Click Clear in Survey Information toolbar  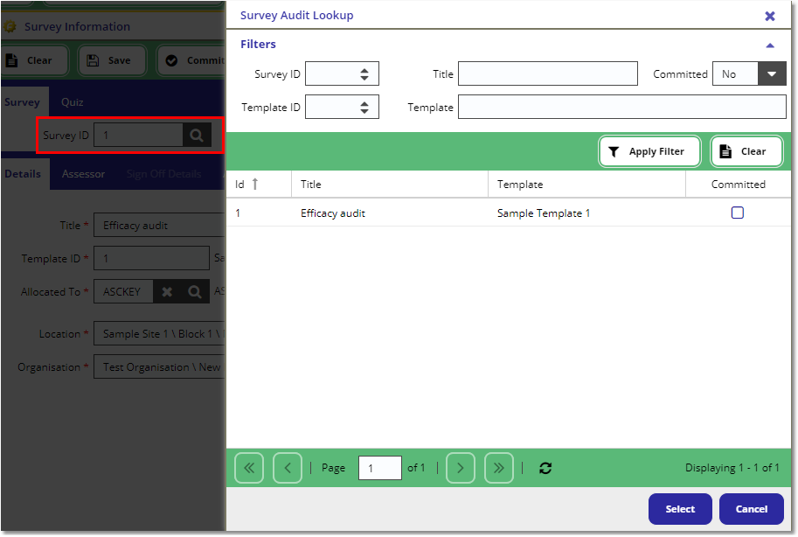click(33, 60)
